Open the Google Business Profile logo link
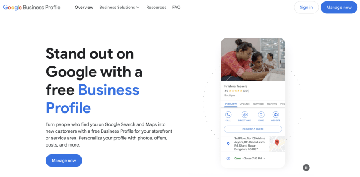 pos(32,8)
